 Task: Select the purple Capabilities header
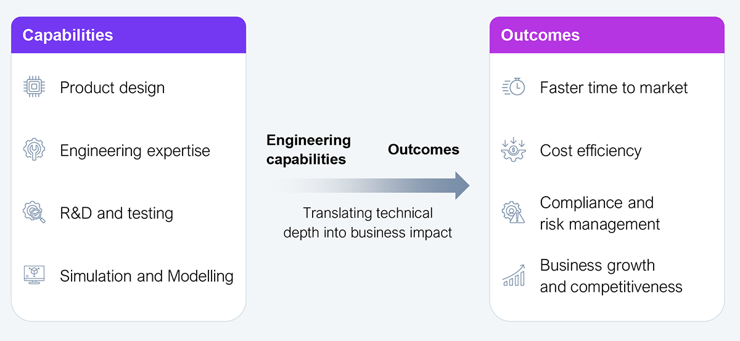(x=128, y=35)
